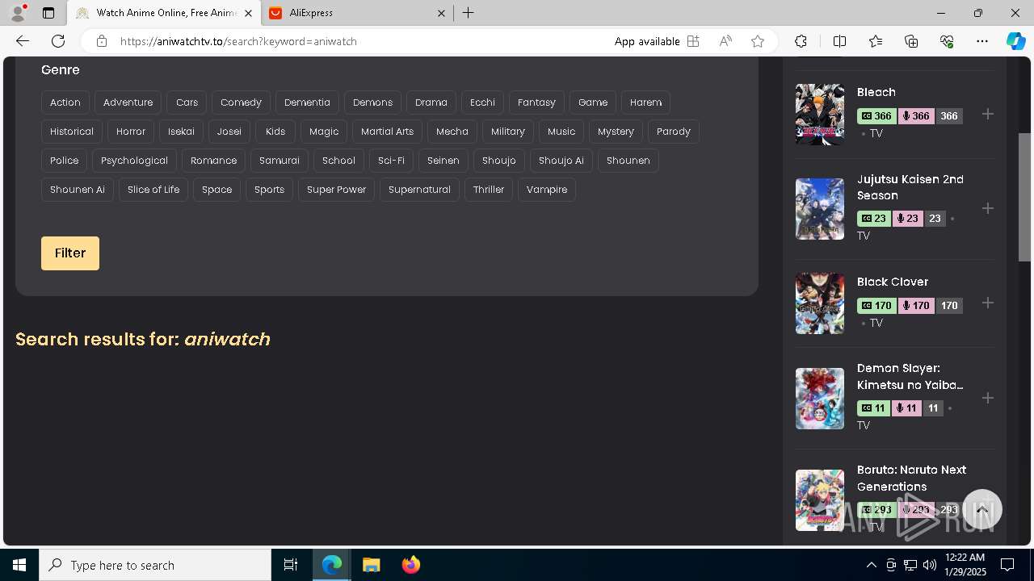The image size is (1034, 581).
Task: Open Read aloud in address bar
Action: pyautogui.click(x=725, y=41)
